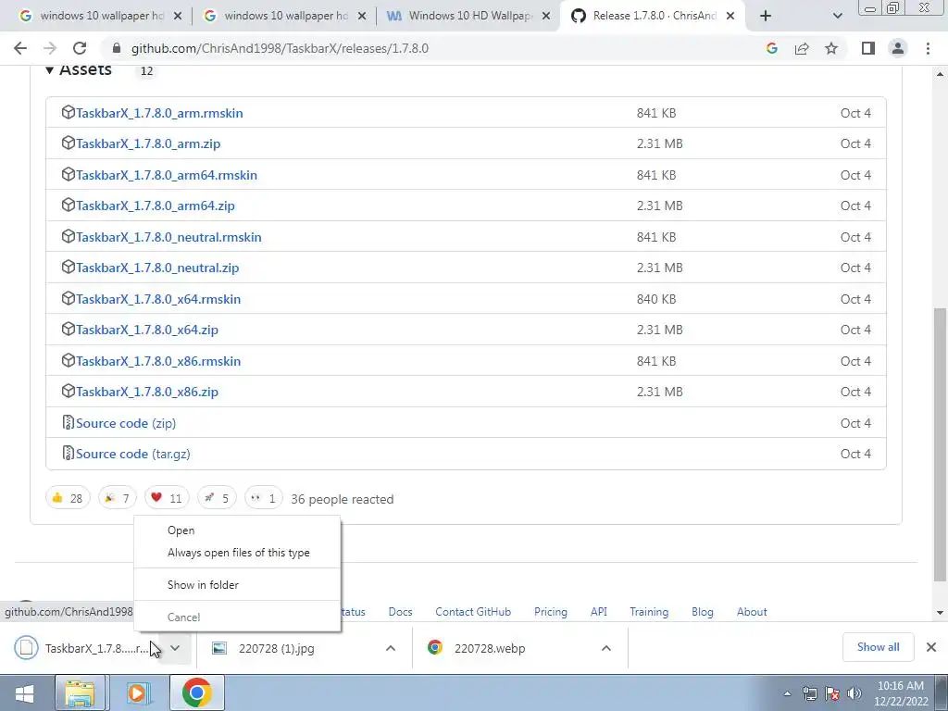Switch to the first windows 10 wallpaper tab
Screen dimensions: 948x711
click(100, 17)
